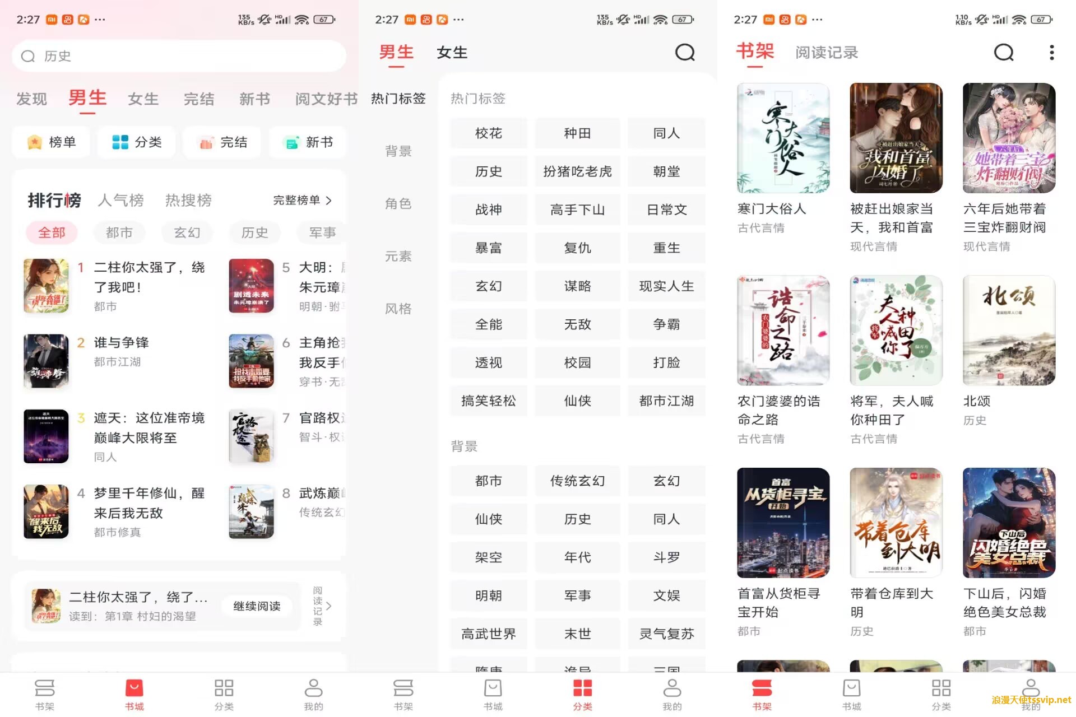Select the 灵气复苏 background tag
The width and height of the screenshot is (1076, 717).
[666, 634]
